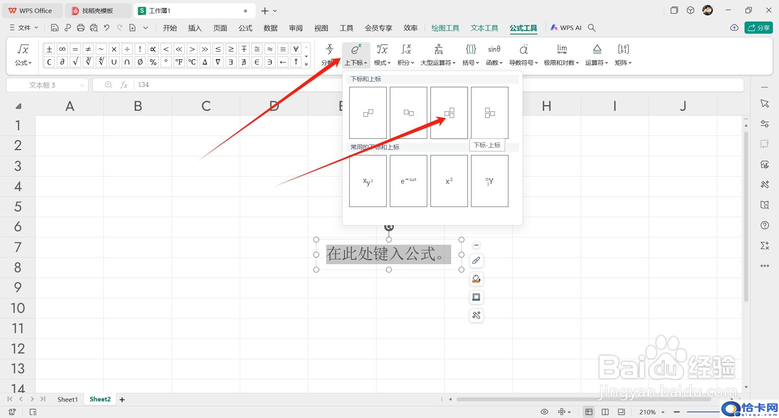Switch to the 开始 ribbon tab

point(170,28)
